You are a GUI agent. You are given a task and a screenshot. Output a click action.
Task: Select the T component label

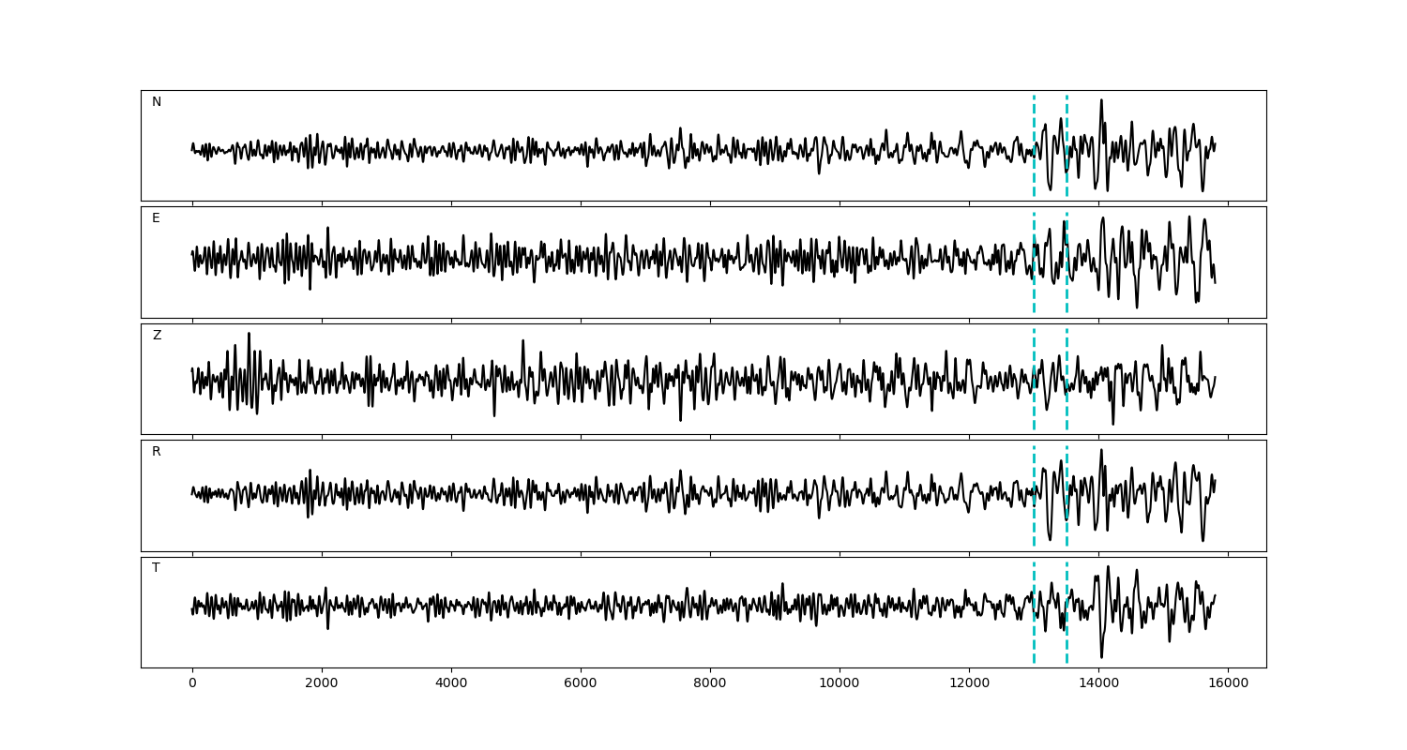(x=156, y=568)
